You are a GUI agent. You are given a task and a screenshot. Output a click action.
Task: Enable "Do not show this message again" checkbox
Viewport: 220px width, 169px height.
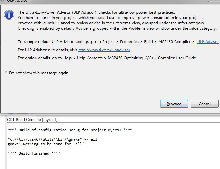(6, 73)
